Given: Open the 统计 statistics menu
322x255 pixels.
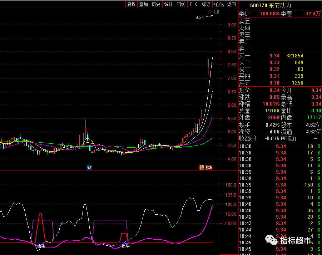Looking at the screenshot, I should point(168,4).
